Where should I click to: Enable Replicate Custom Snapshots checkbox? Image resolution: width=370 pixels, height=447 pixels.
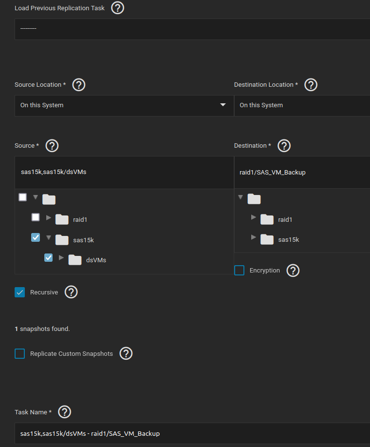point(20,354)
